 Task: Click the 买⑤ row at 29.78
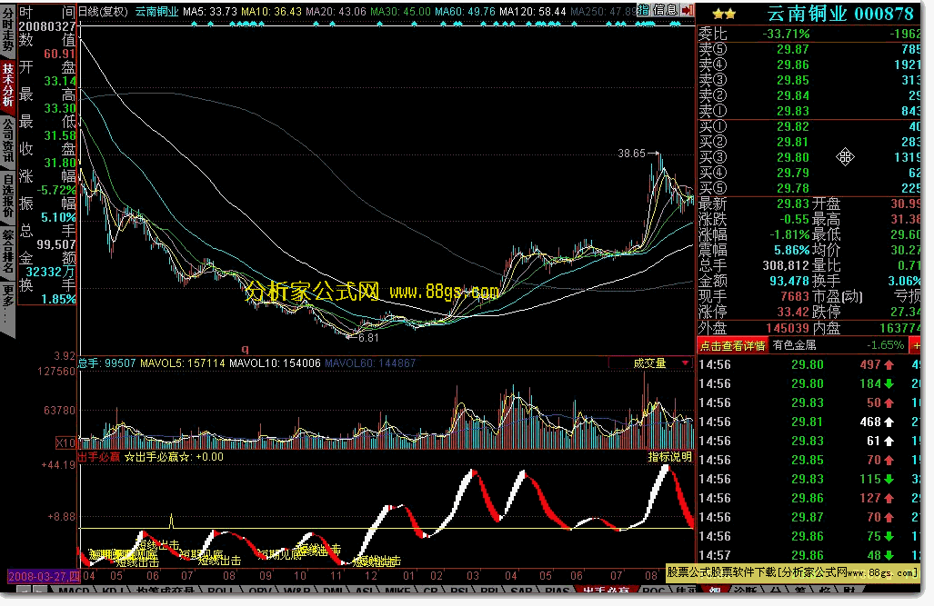coord(808,188)
